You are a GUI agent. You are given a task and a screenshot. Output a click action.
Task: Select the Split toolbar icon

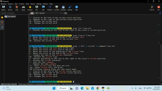43,8
